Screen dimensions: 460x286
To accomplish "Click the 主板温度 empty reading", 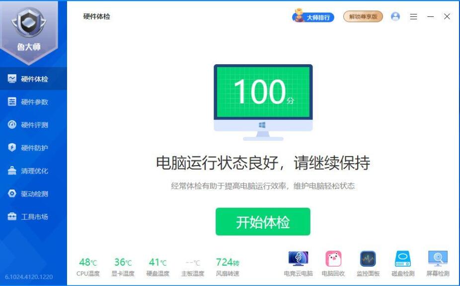I will tap(193, 267).
